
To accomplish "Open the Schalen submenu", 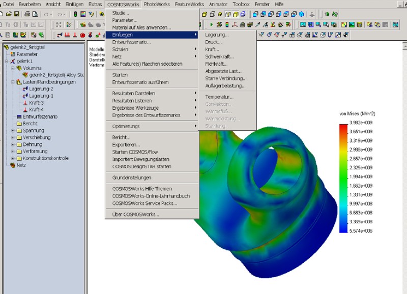I will [x=152, y=49].
